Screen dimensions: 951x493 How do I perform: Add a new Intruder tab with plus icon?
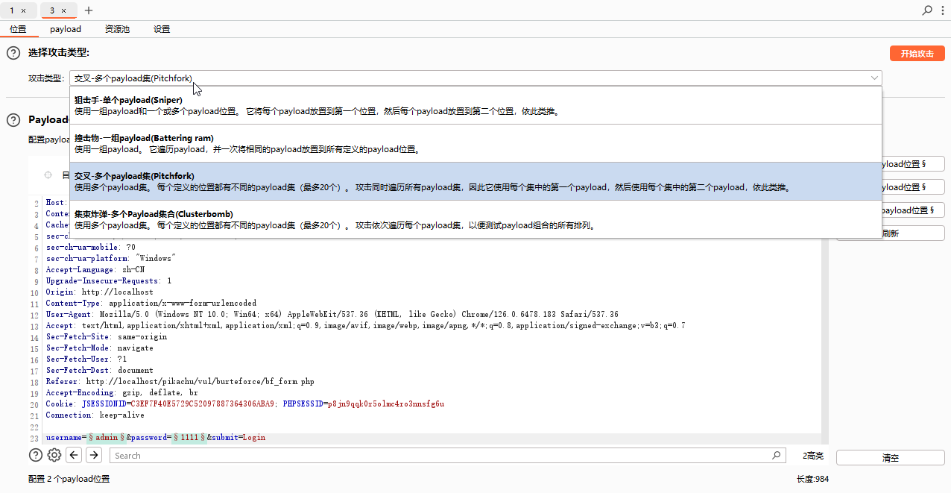pos(89,10)
